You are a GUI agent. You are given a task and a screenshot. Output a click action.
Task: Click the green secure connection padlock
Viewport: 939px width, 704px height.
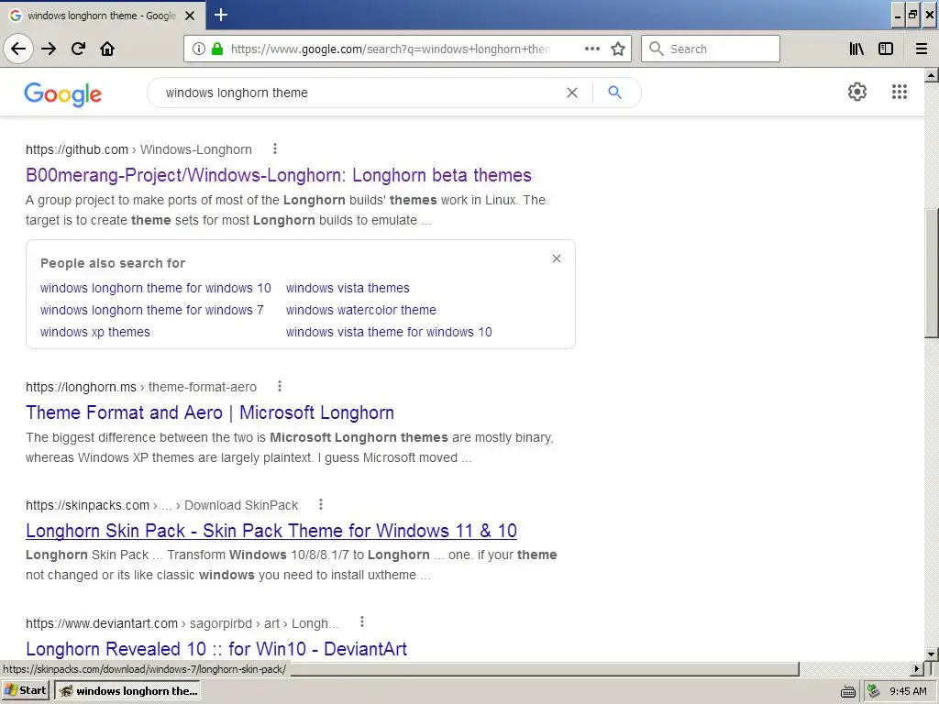[x=217, y=49]
